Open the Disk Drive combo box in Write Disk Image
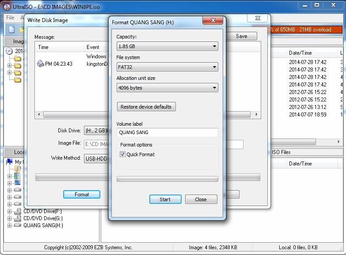The image size is (346, 255). [x=96, y=131]
